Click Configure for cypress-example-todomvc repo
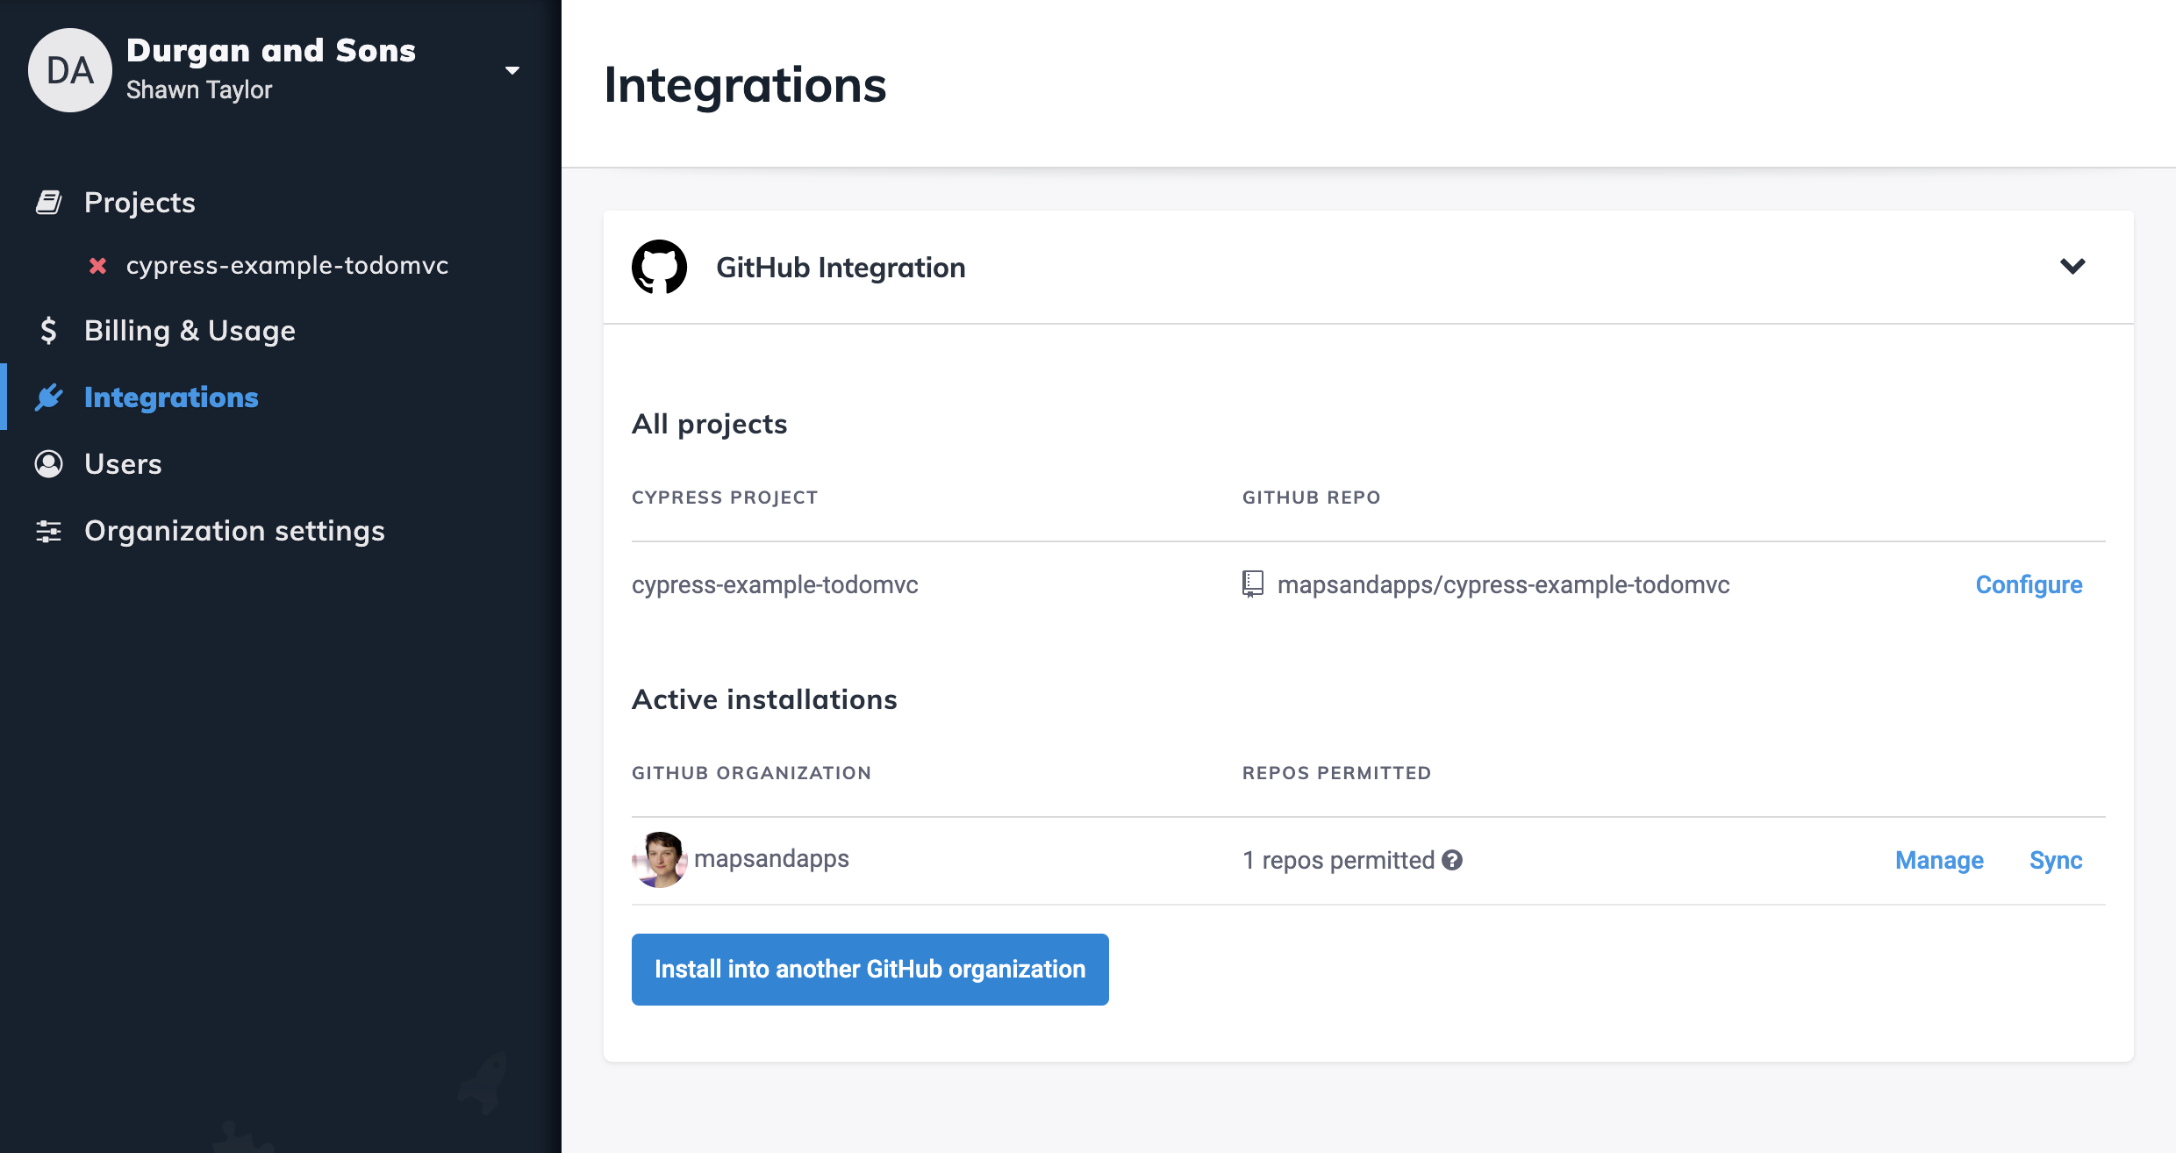The height and width of the screenshot is (1153, 2176). (2029, 584)
